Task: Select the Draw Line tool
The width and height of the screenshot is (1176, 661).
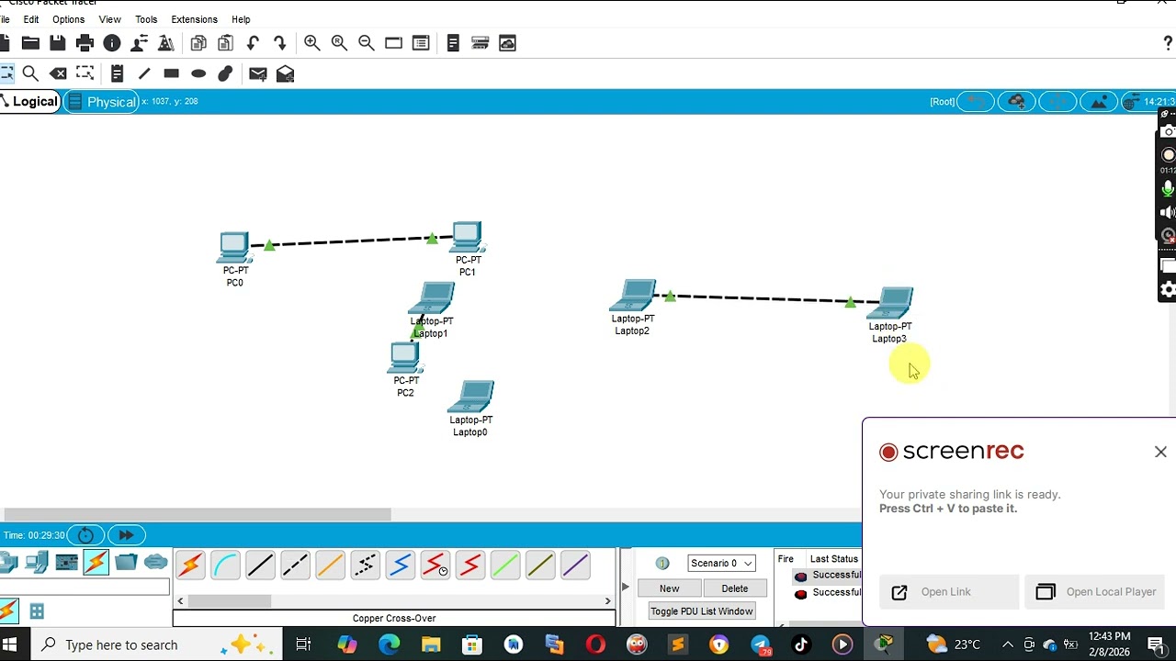Action: [144, 73]
